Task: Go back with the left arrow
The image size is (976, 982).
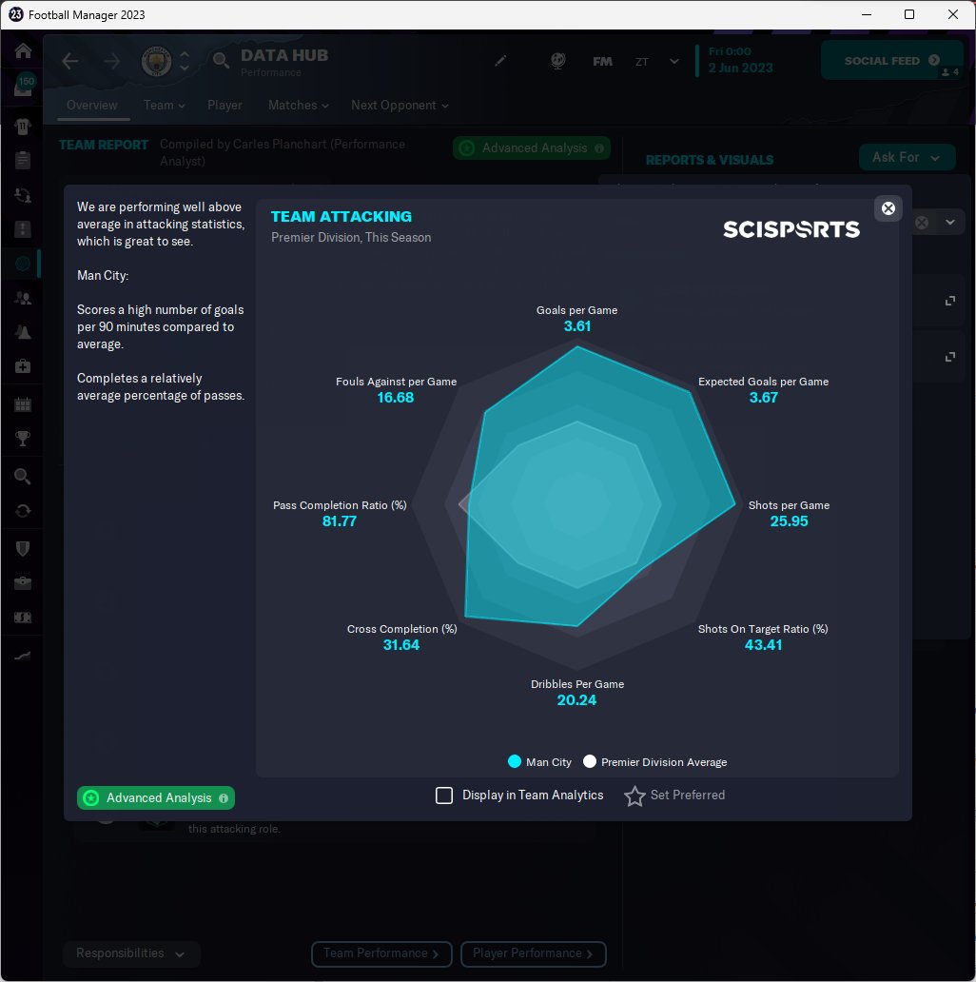Action: (x=70, y=61)
